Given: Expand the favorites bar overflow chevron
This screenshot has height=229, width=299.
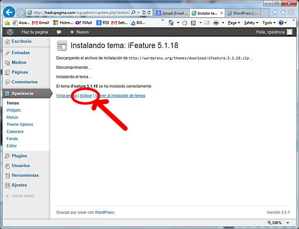Looking at the screenshot, I should click(x=163, y=20).
